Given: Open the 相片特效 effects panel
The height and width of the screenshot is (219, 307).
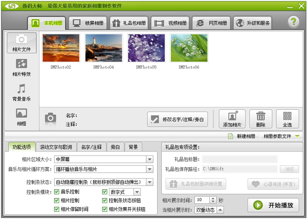Looking at the screenshot, I should pyautogui.click(x=21, y=68).
